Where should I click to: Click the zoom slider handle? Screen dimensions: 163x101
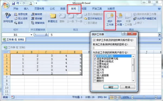(144, 97)
